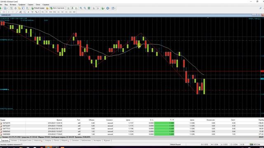The image size is (264, 148).
Task: Select the Equidistant Channel tool
Action: pos(20,12)
